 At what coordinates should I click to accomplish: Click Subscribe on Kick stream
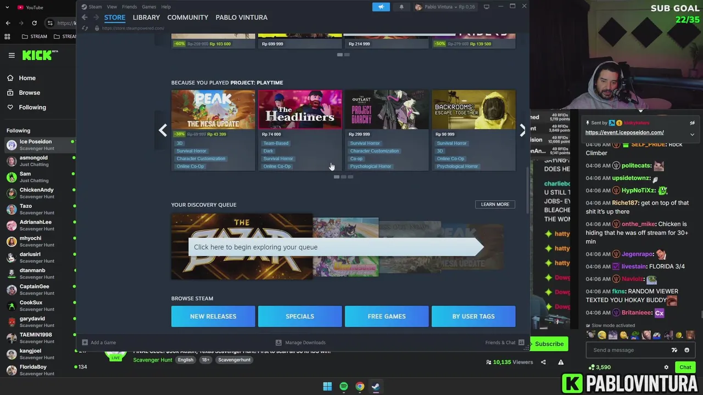click(x=549, y=344)
